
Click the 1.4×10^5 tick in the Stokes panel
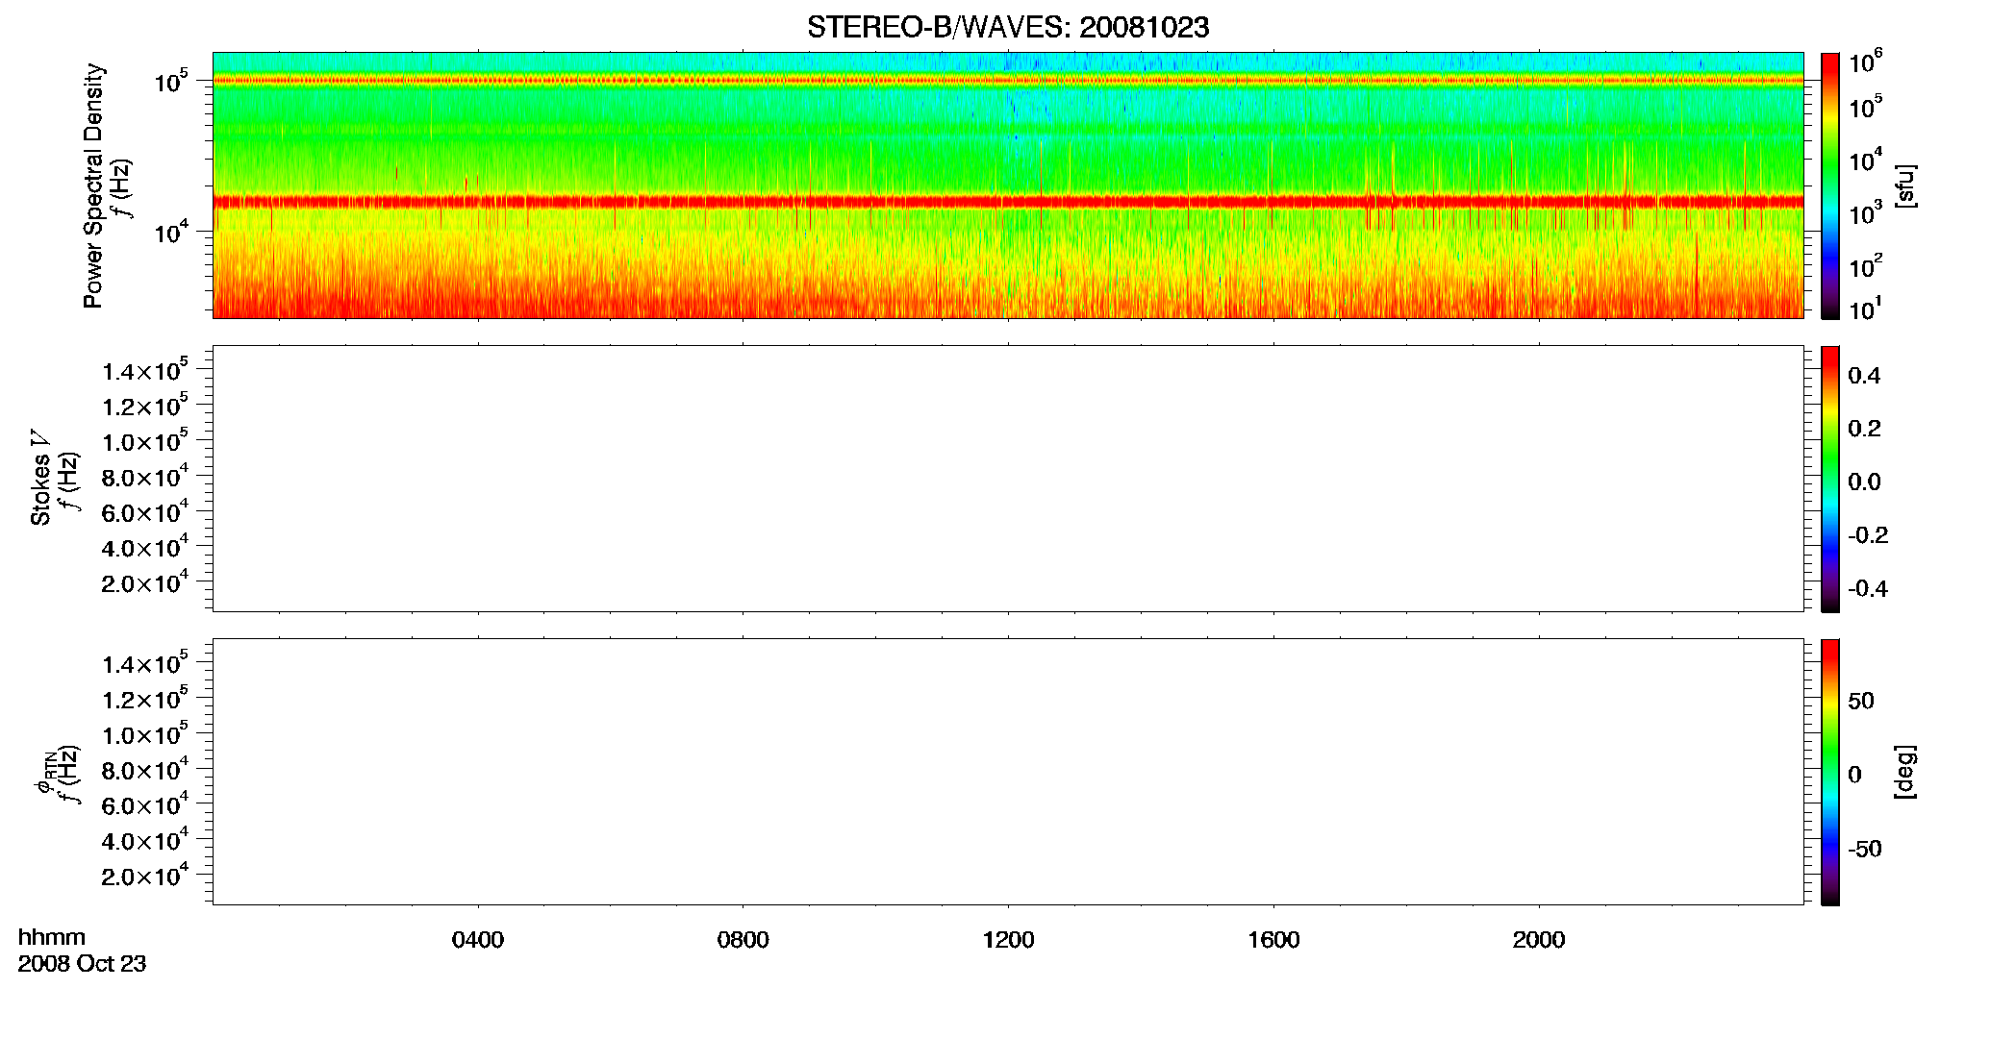[145, 369]
